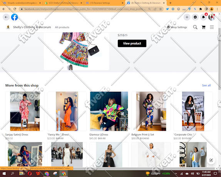
Task: Open the Facebook create plus menu
Action: pyautogui.click(x=187, y=17)
